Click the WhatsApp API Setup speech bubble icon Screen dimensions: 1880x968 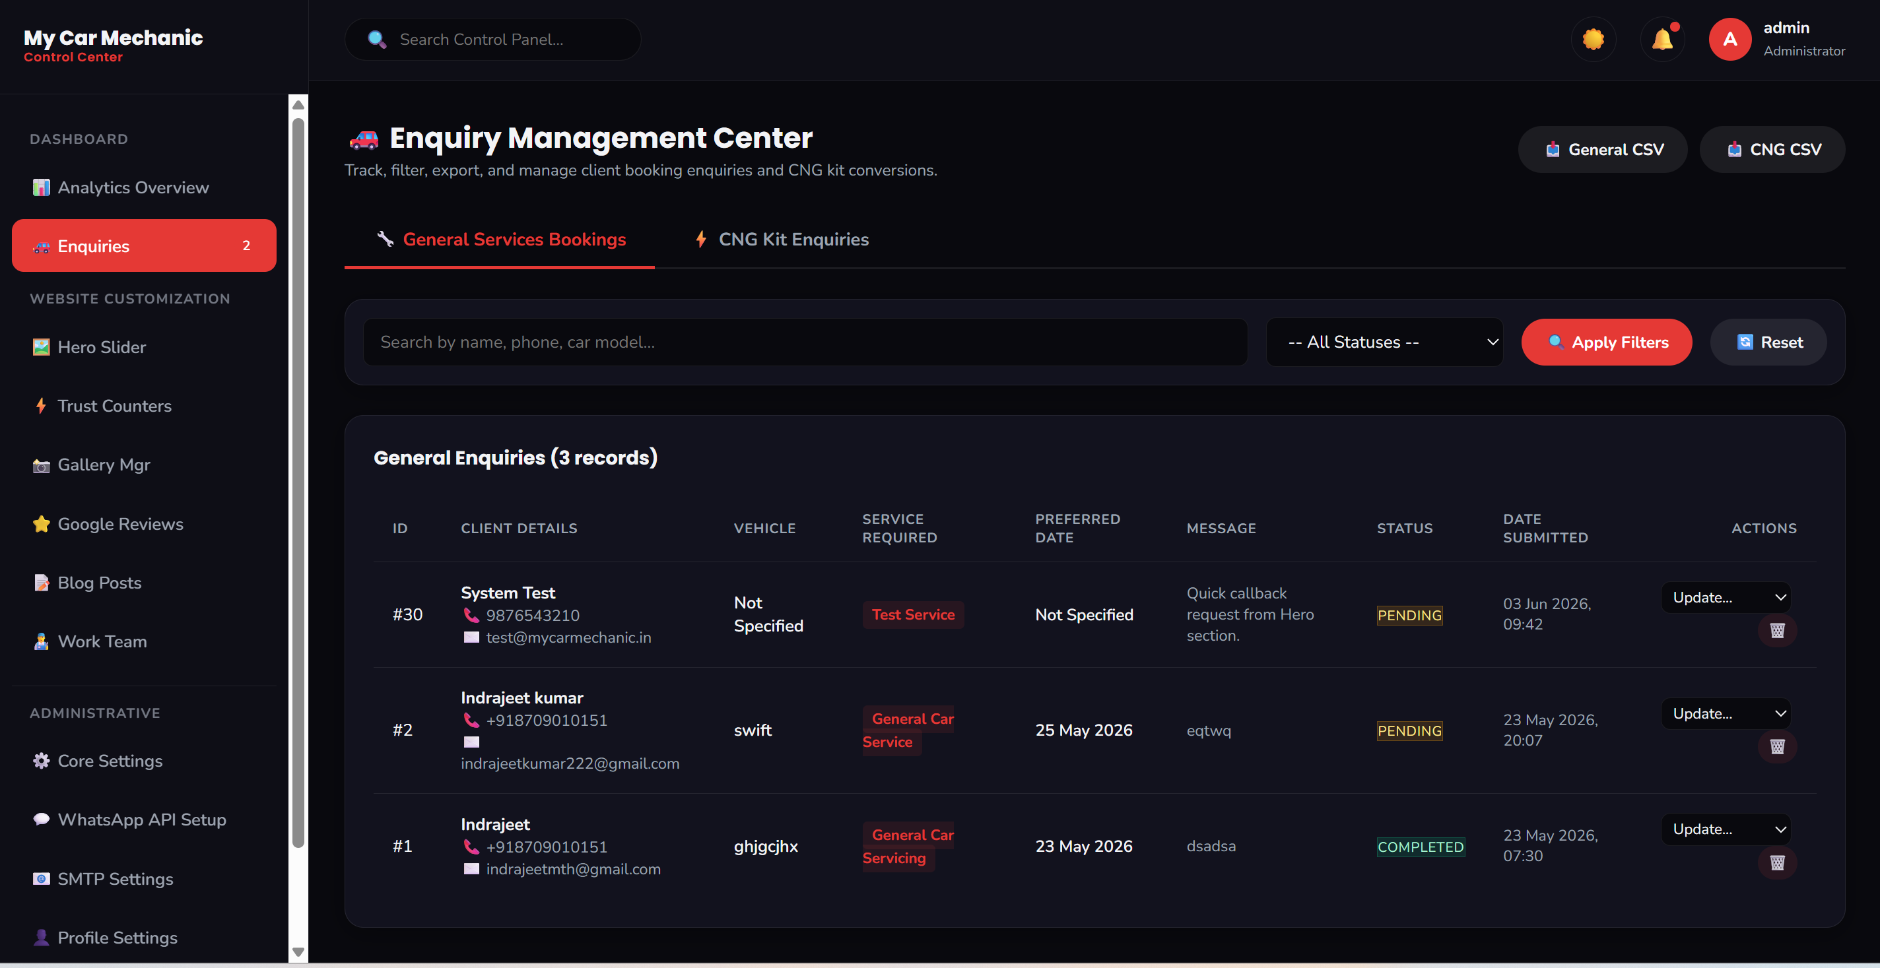[x=41, y=820]
